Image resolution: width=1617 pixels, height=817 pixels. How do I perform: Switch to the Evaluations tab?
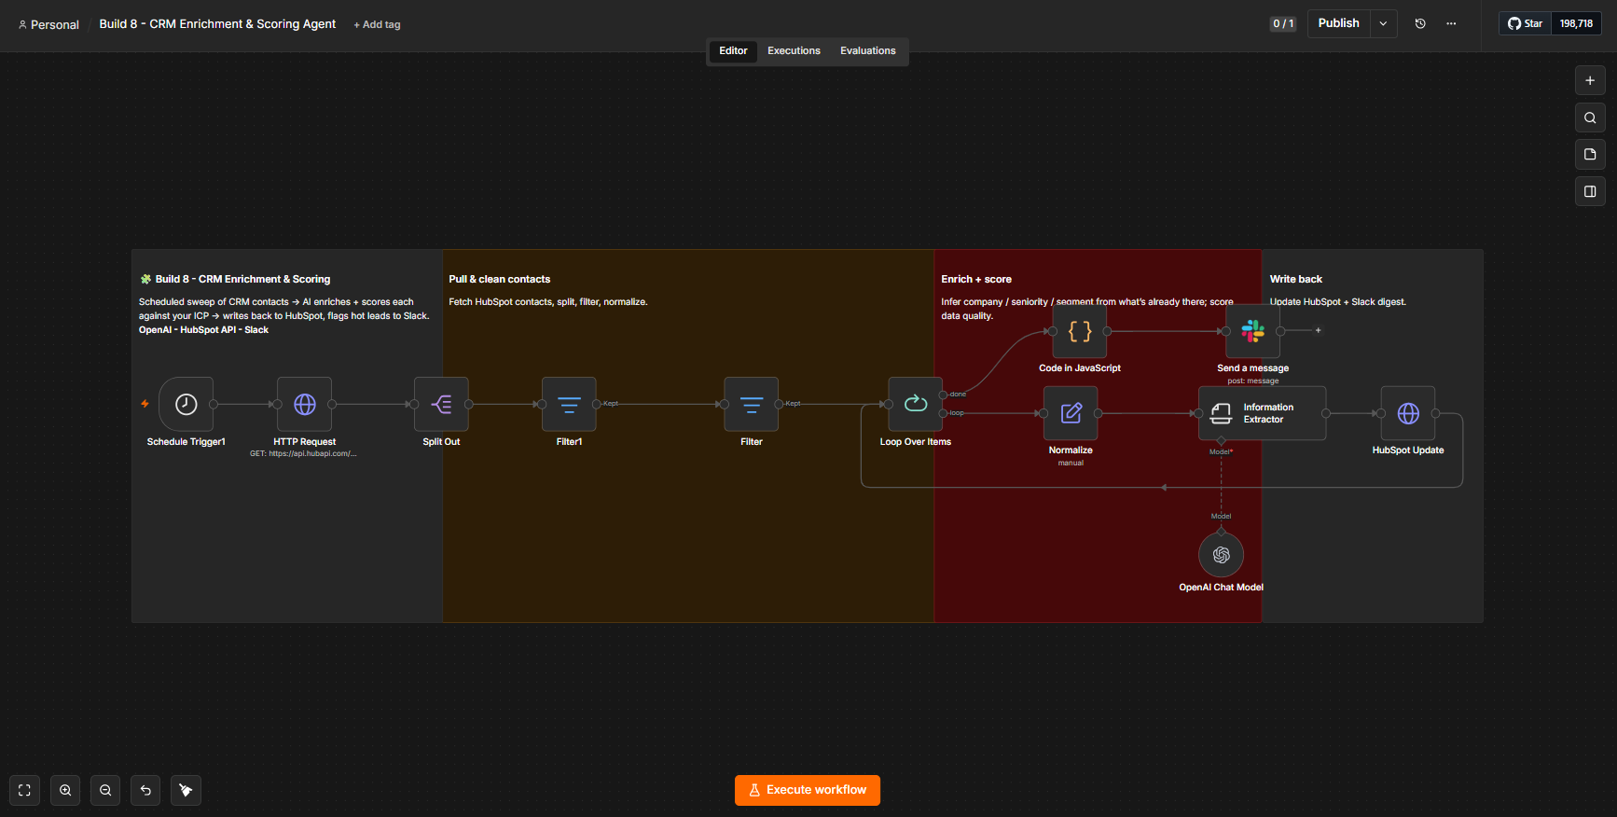(867, 50)
